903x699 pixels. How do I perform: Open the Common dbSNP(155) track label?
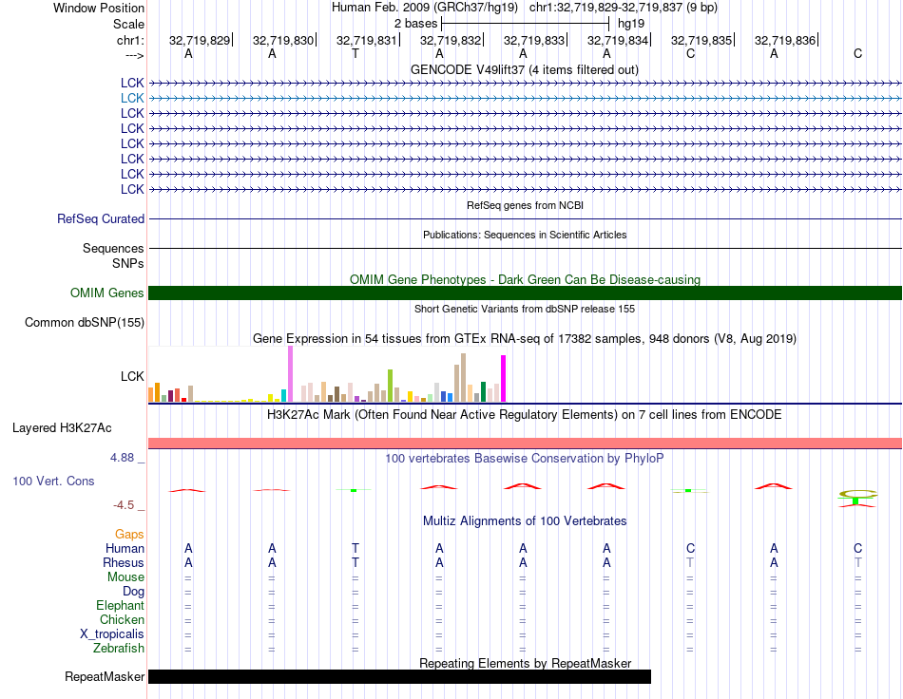pos(84,322)
